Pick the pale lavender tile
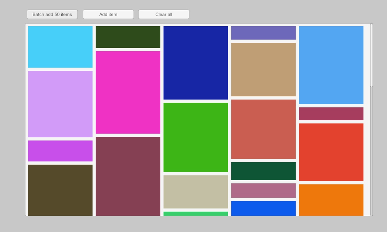The height and width of the screenshot is (232, 387). click(60, 104)
